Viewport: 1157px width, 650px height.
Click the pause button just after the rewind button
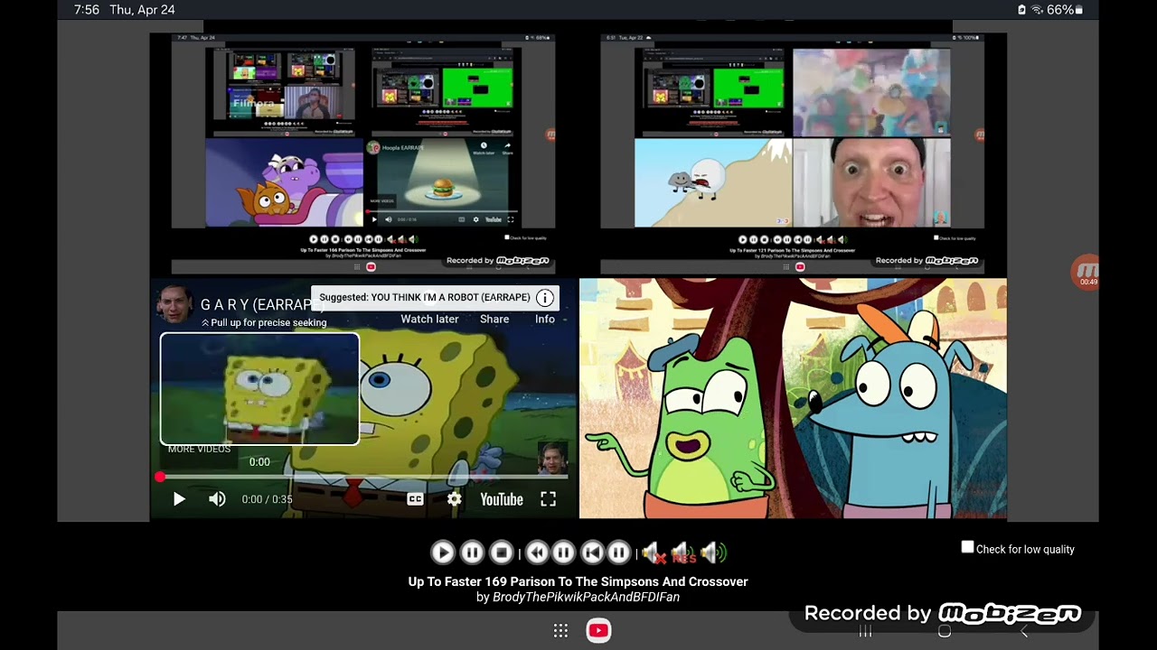pos(562,552)
